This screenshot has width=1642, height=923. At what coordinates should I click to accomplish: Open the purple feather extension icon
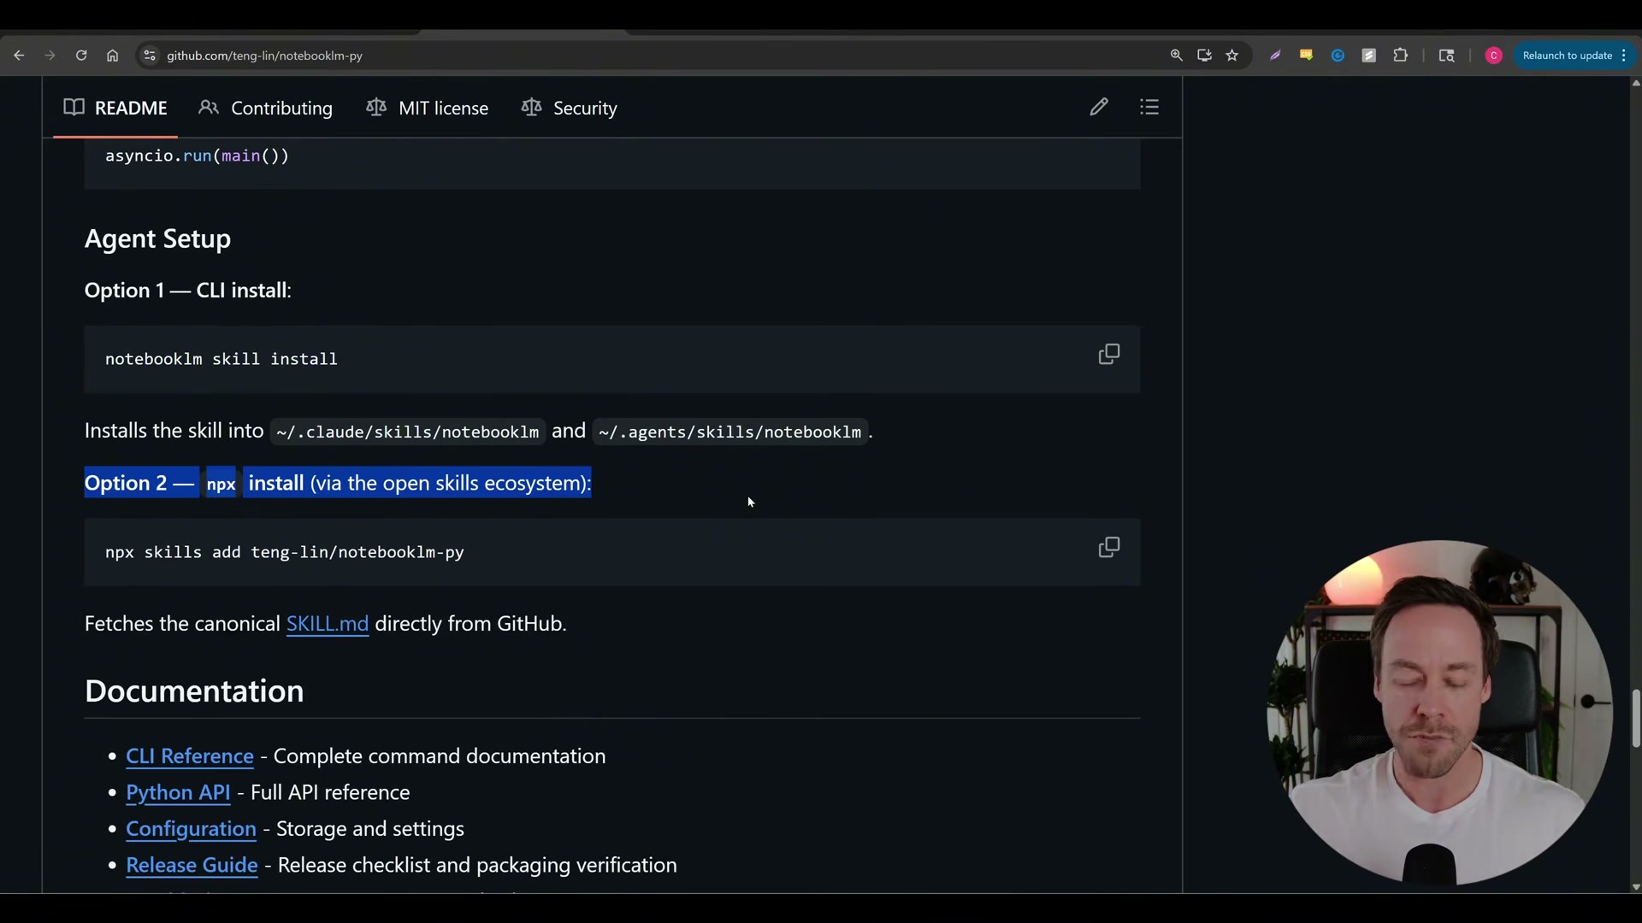(1275, 56)
